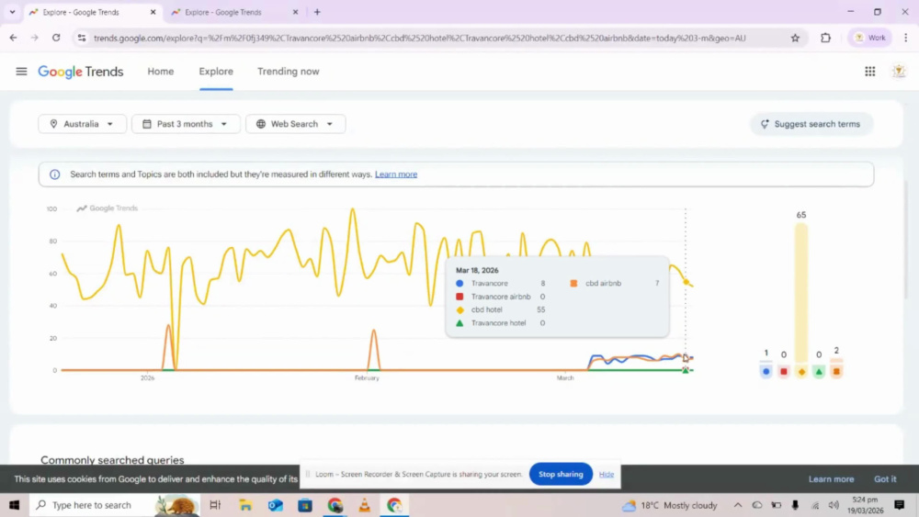Open Learn more on the cookie notice
This screenshot has width=919, height=517.
[831, 479]
